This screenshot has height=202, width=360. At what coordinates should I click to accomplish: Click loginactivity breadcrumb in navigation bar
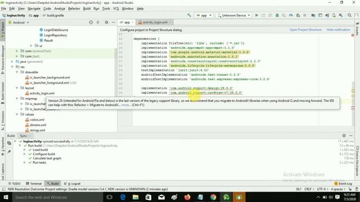point(13,15)
